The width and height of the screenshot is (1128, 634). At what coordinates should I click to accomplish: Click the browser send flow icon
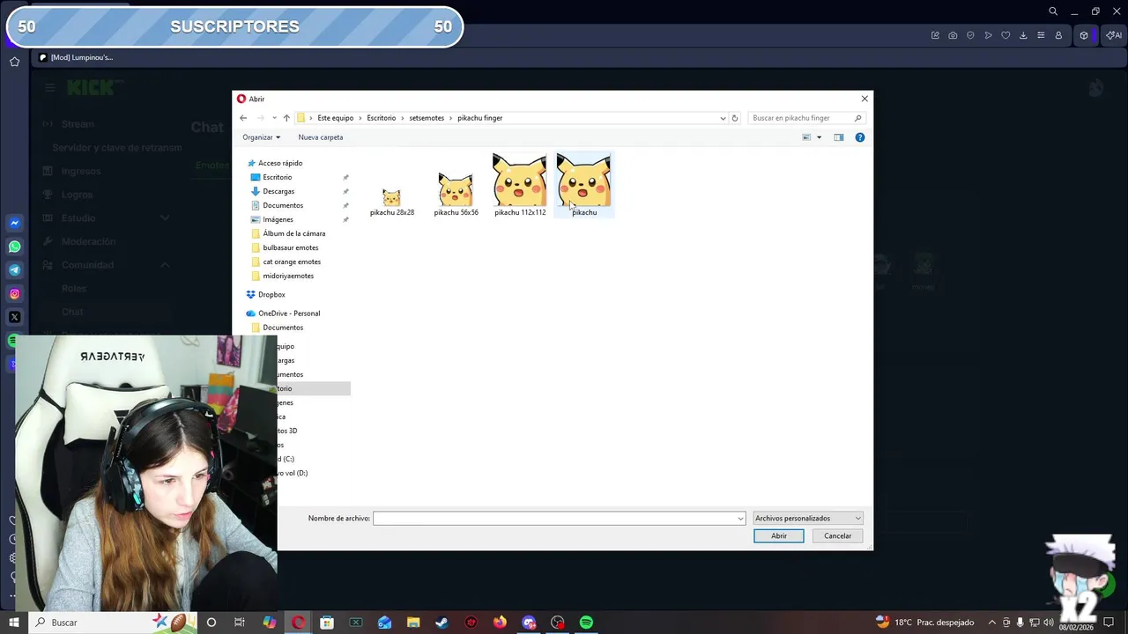click(x=988, y=35)
